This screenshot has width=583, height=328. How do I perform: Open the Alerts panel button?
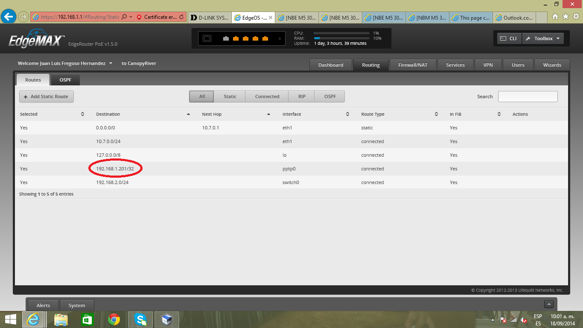[43, 305]
